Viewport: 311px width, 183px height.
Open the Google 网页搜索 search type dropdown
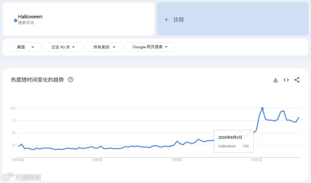(x=150, y=47)
